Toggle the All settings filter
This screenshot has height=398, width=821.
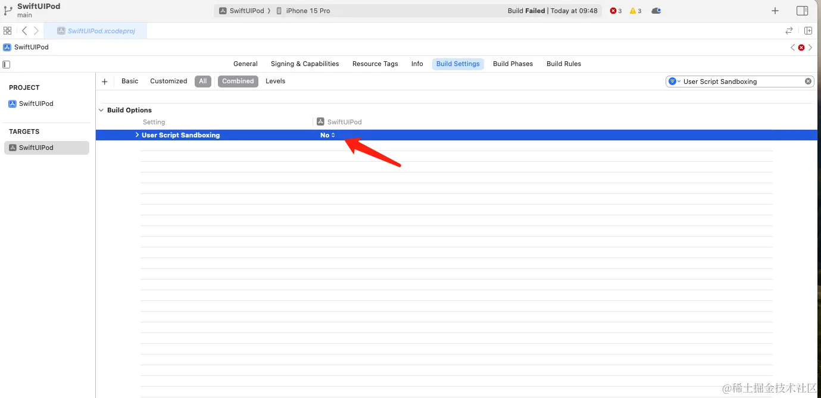[203, 81]
